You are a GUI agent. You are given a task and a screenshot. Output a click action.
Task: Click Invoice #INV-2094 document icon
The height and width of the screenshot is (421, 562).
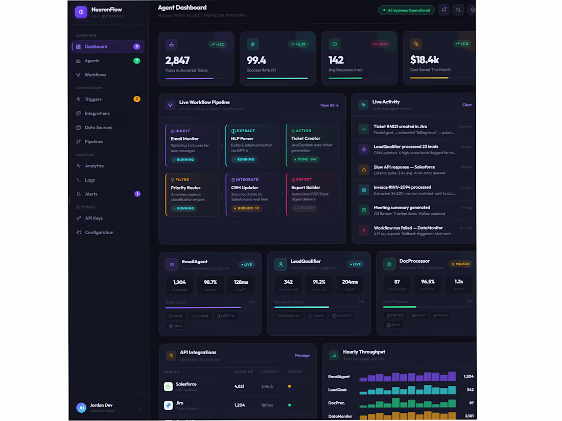(364, 190)
